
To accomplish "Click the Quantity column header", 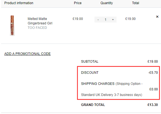I will (106, 3).
